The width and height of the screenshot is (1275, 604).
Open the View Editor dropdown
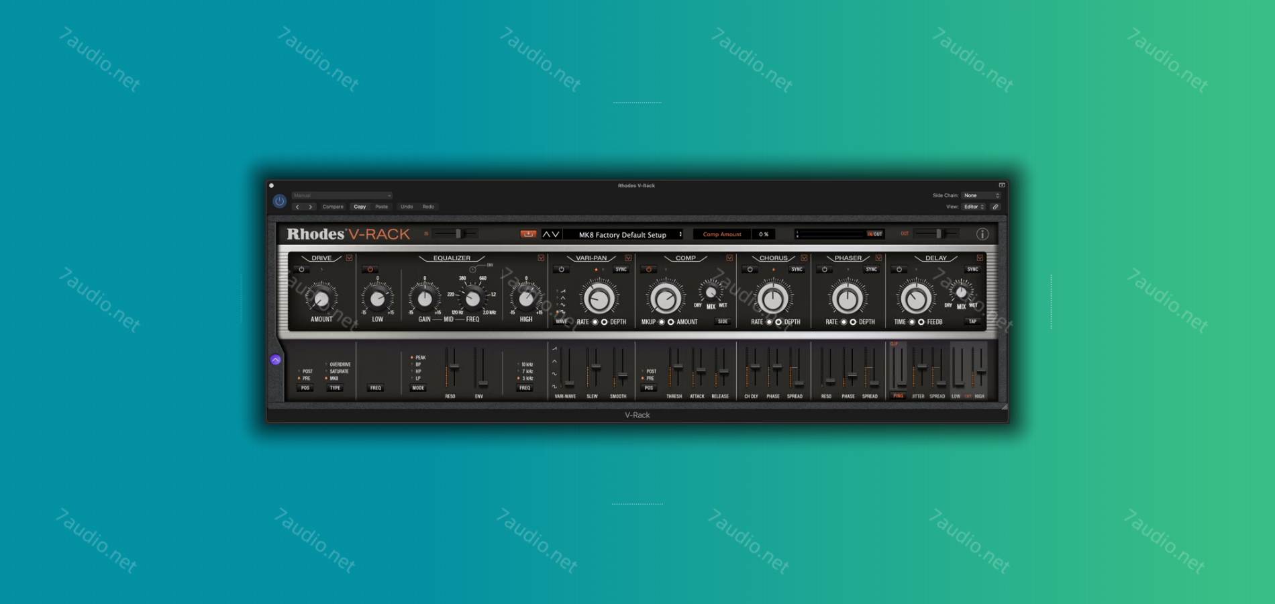[974, 207]
